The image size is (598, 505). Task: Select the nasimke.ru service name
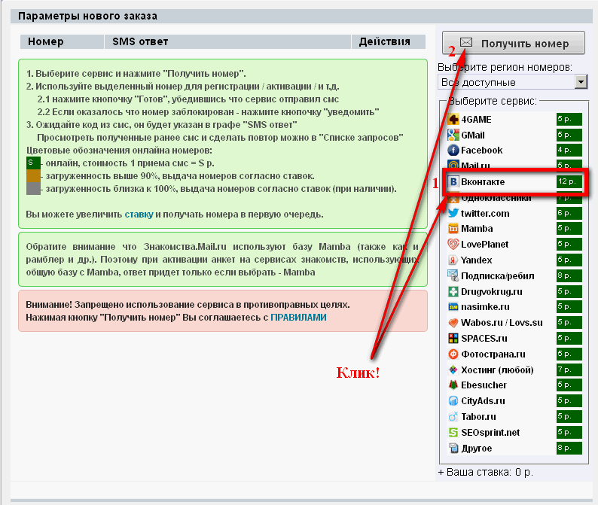(x=485, y=307)
